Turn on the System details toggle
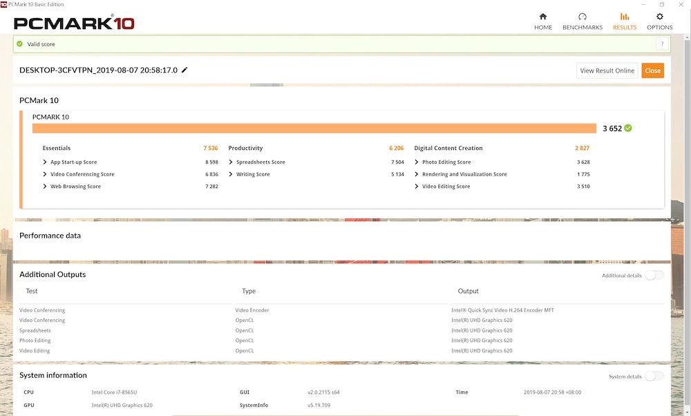Viewport: 691px width, 416px height. (x=654, y=376)
